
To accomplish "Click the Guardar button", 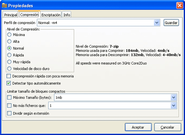I will coord(171,23).
